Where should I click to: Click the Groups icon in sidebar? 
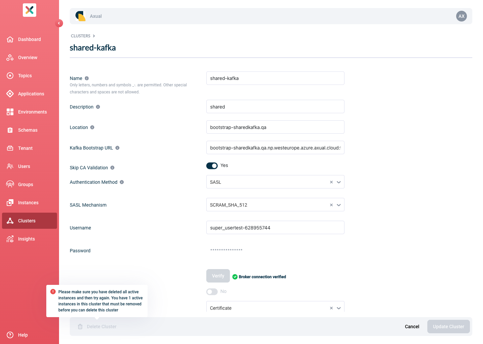point(10,184)
